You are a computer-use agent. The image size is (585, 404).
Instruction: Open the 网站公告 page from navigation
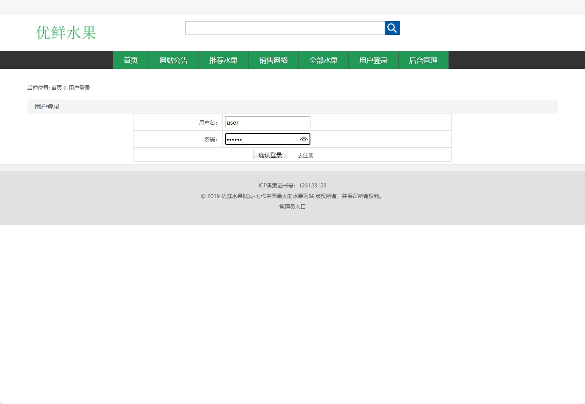pos(173,60)
